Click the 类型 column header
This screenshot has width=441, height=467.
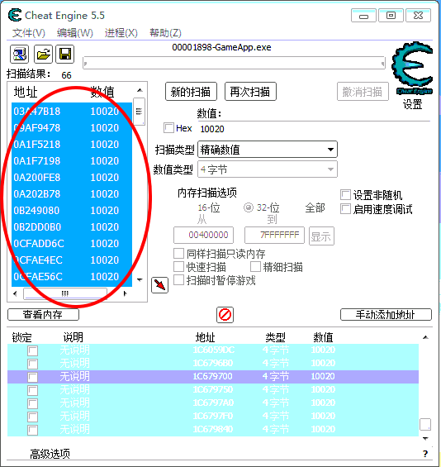coord(276,337)
